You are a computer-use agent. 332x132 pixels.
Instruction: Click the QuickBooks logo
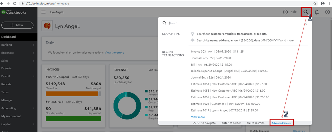[14, 12]
